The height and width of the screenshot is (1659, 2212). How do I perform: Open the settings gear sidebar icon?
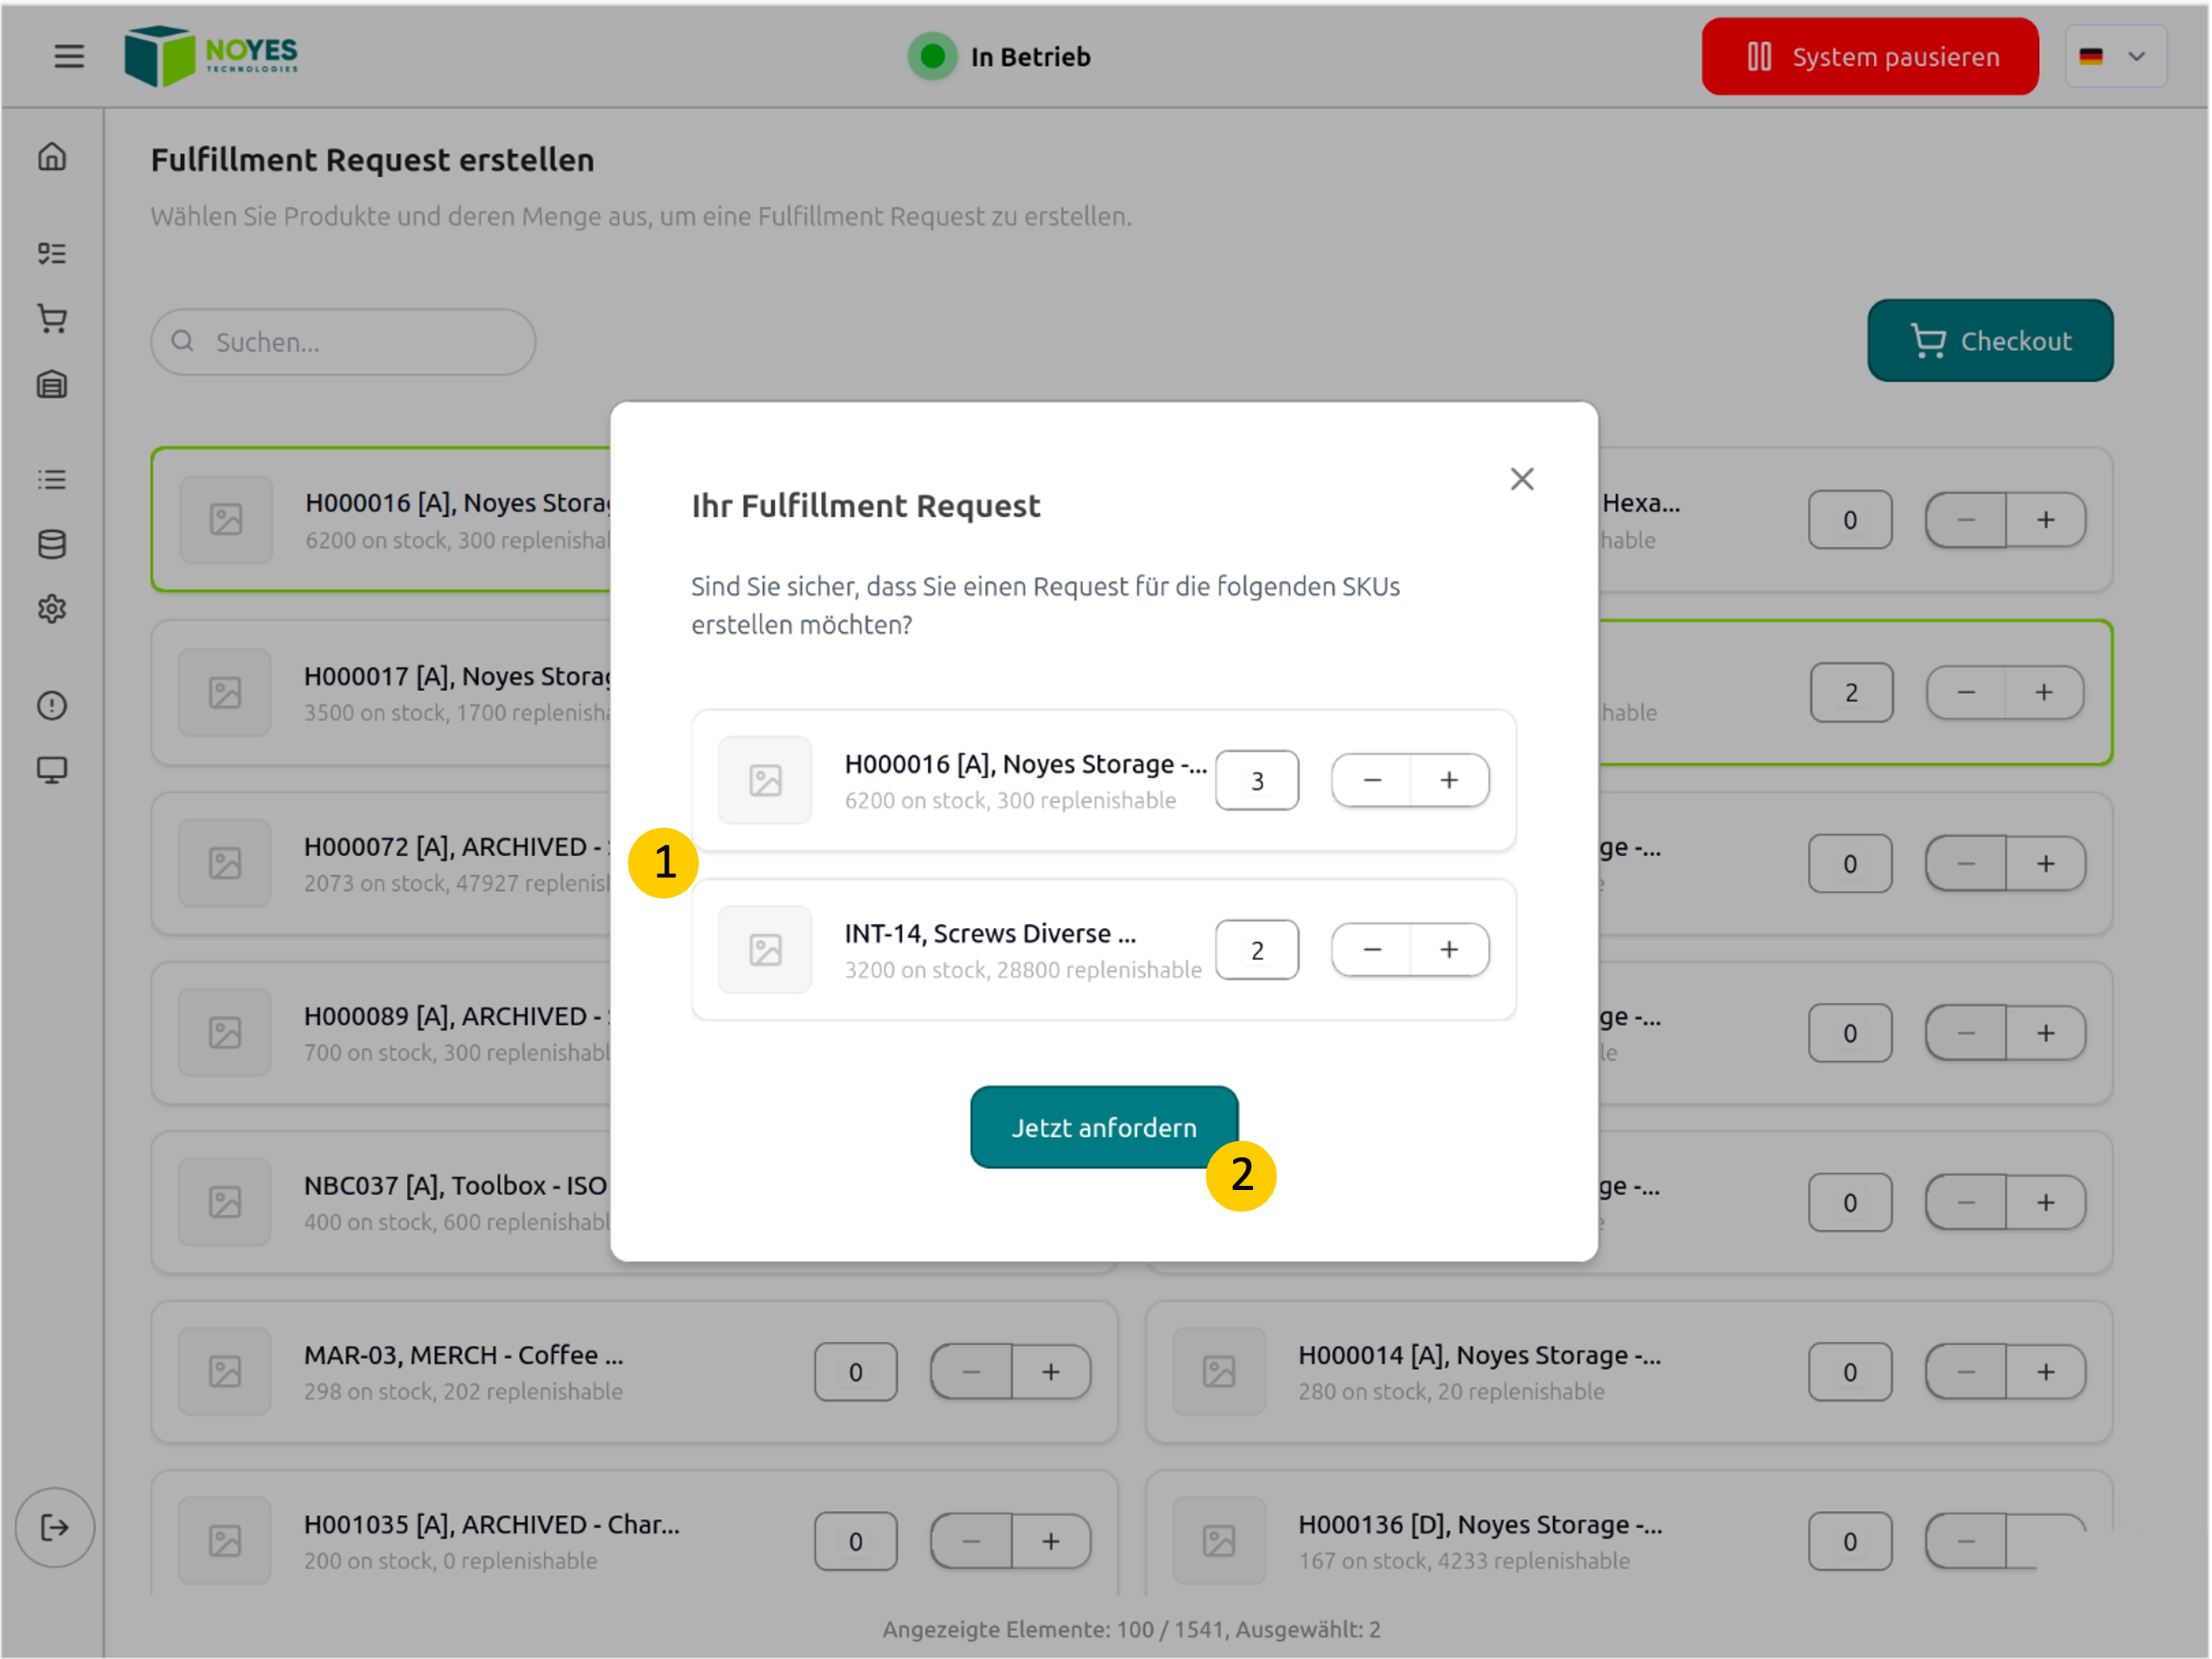[52, 608]
